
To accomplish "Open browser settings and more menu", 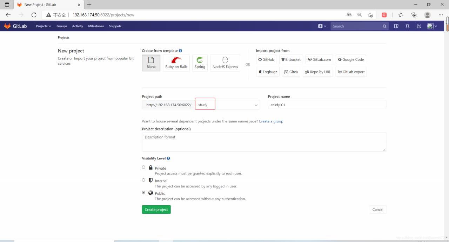I will 441,15.
